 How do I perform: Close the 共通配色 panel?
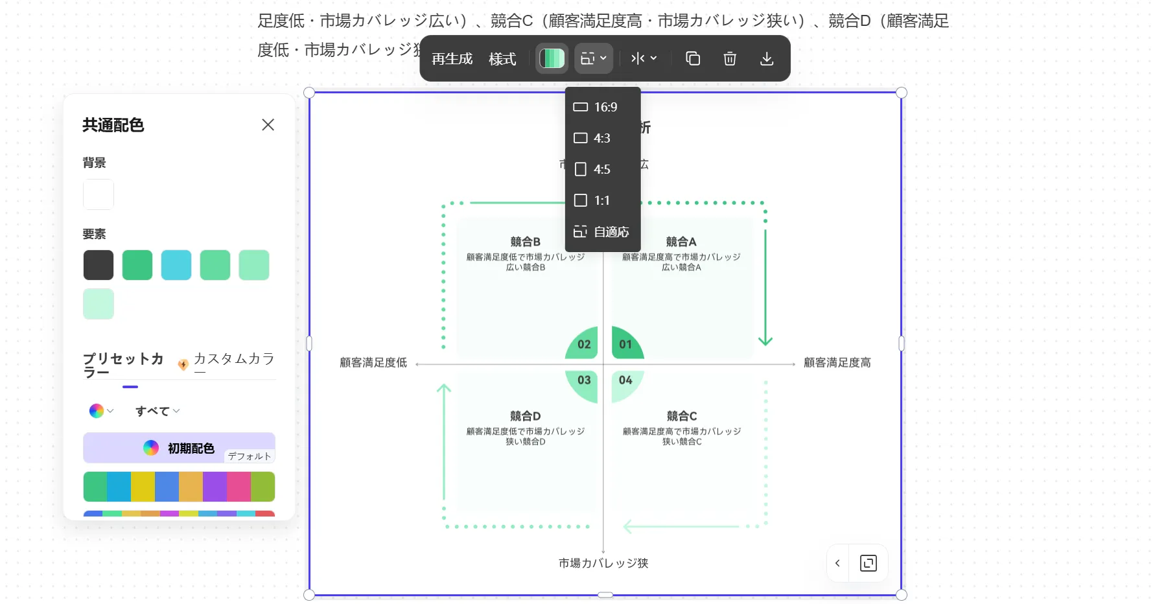click(268, 124)
